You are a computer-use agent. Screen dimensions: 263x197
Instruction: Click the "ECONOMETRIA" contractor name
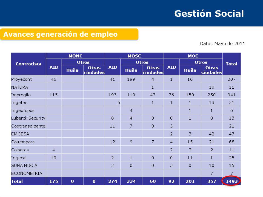pos(27,173)
